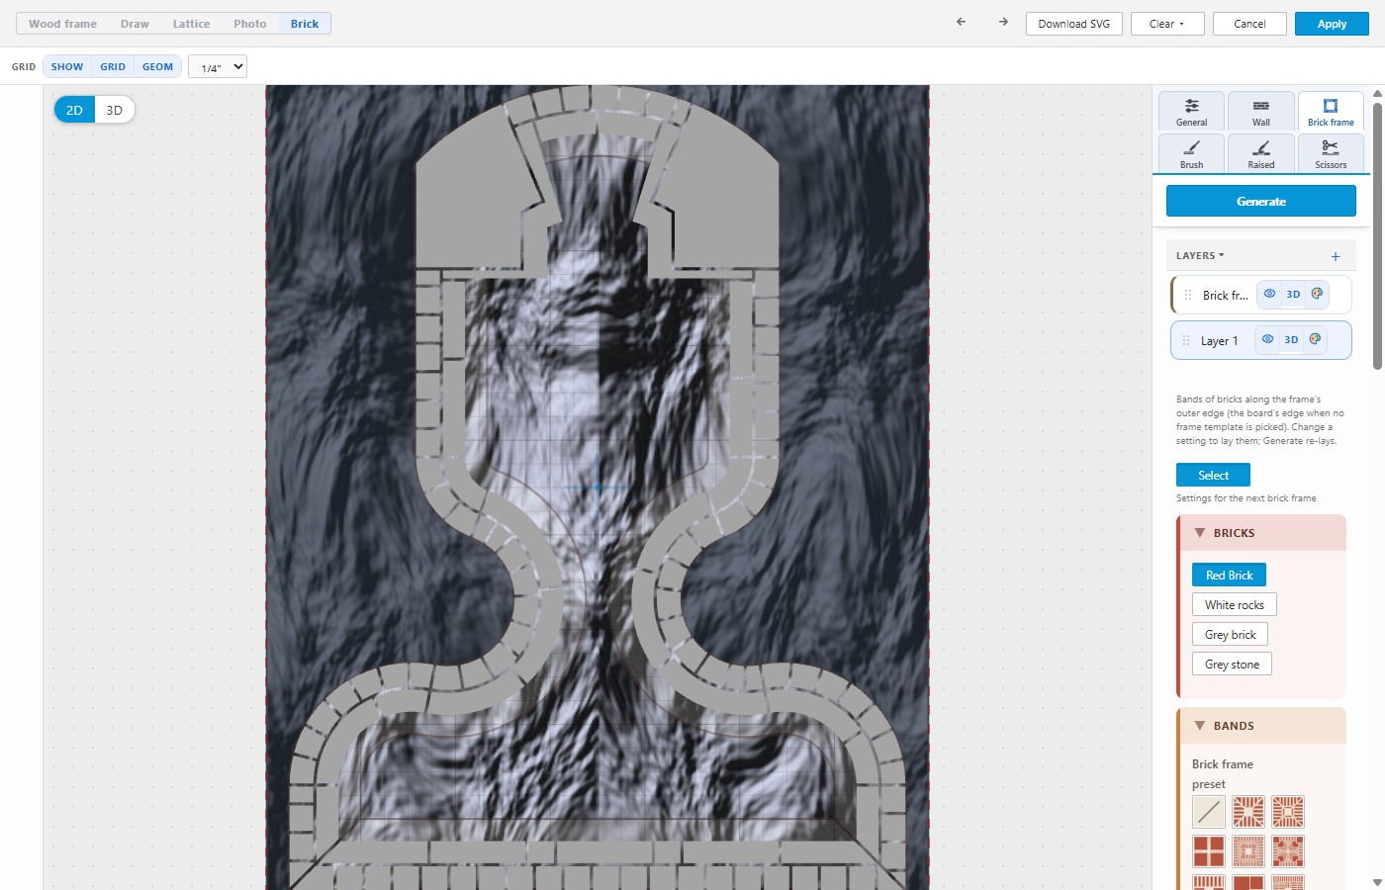Image resolution: width=1385 pixels, height=890 pixels.
Task: Toggle the GRID snap option
Action: tap(113, 66)
